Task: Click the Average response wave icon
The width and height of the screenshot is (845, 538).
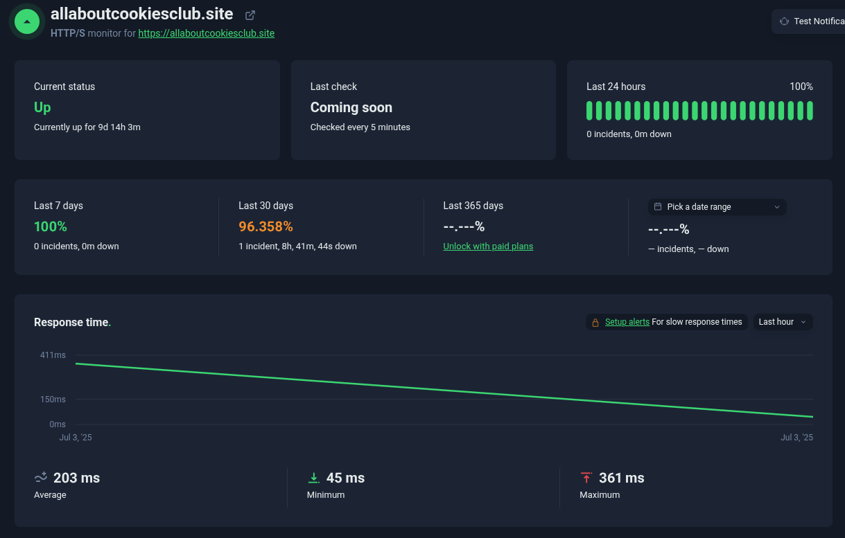Action: [x=41, y=477]
